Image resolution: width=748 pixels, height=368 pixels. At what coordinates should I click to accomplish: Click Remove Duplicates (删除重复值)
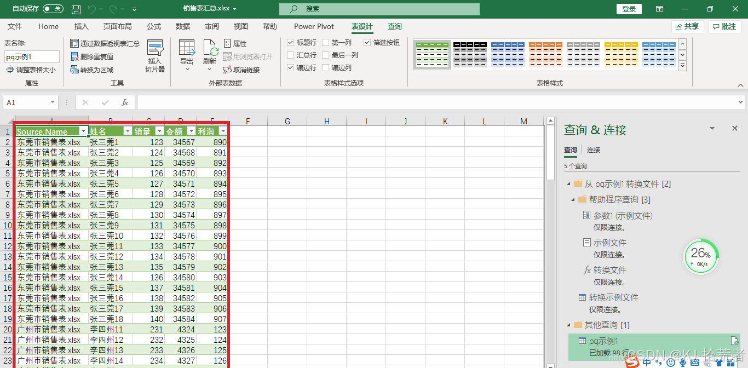[92, 56]
